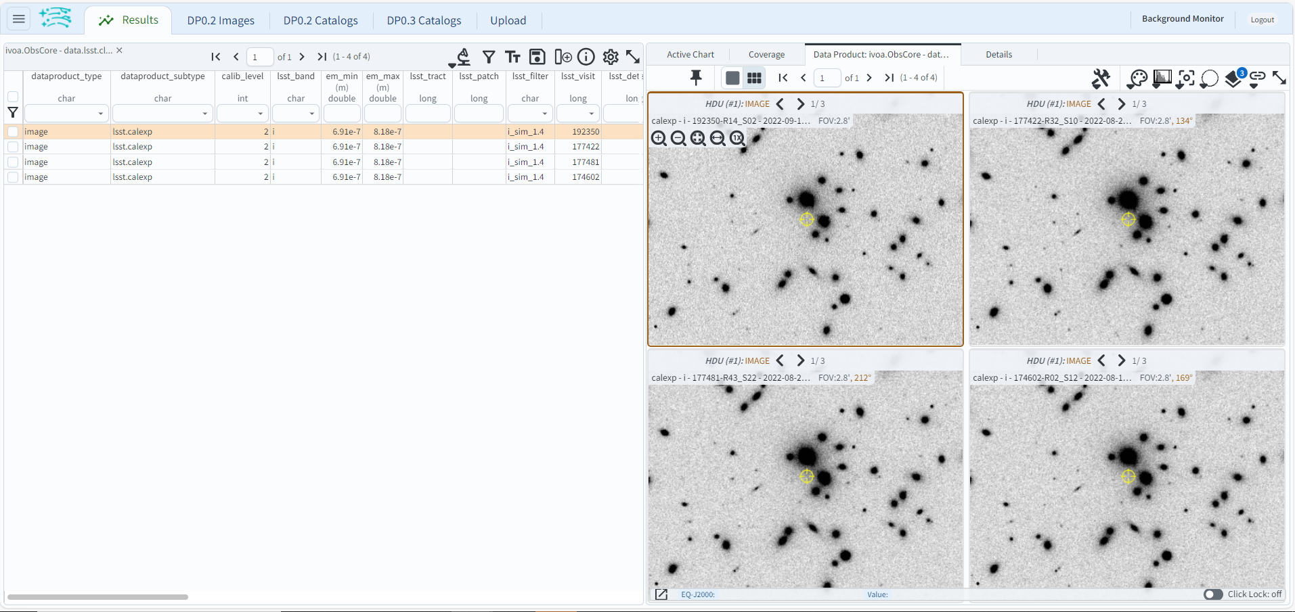Go to next HDU in the 192350 image
1295x612 pixels.
point(801,104)
